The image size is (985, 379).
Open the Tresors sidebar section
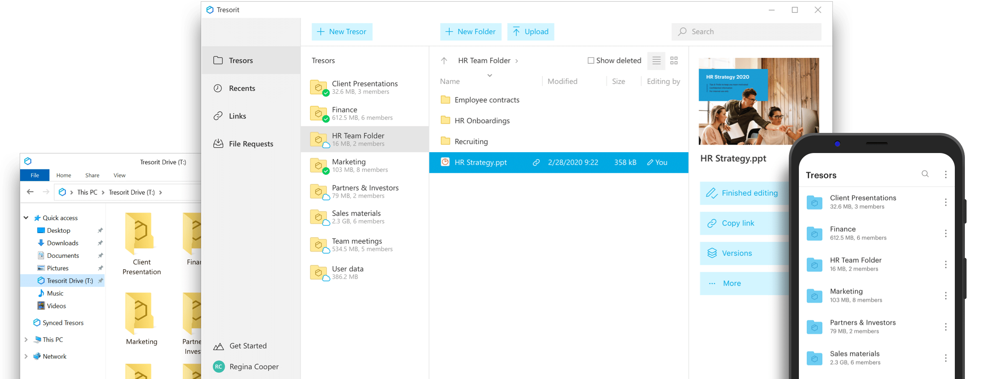[251, 60]
